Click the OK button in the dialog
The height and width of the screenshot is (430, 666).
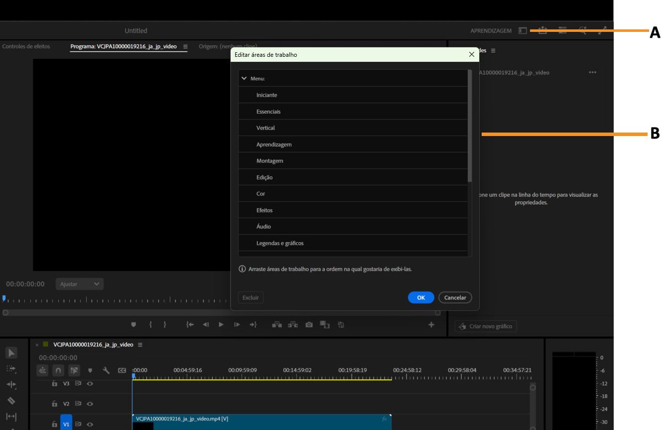pyautogui.click(x=421, y=297)
